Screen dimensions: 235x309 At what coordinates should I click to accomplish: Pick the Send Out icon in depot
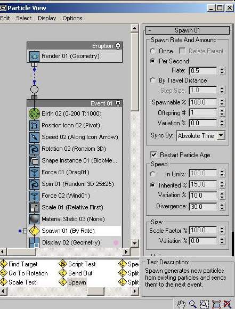point(63,273)
